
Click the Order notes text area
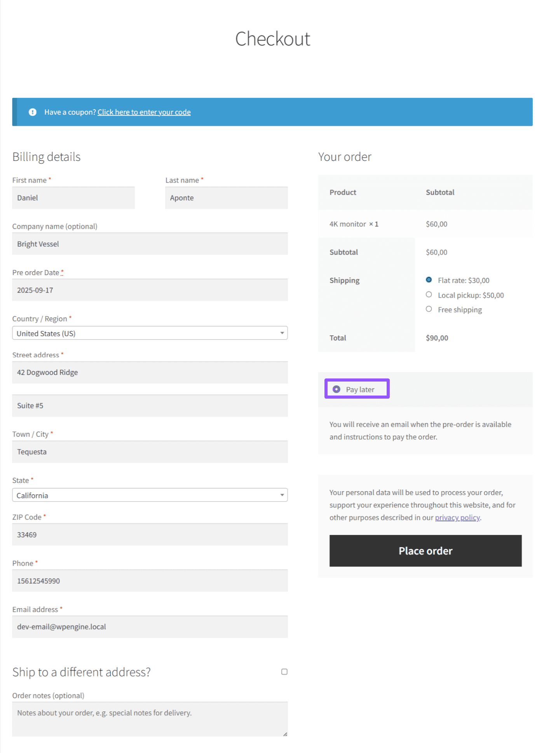pyautogui.click(x=150, y=718)
